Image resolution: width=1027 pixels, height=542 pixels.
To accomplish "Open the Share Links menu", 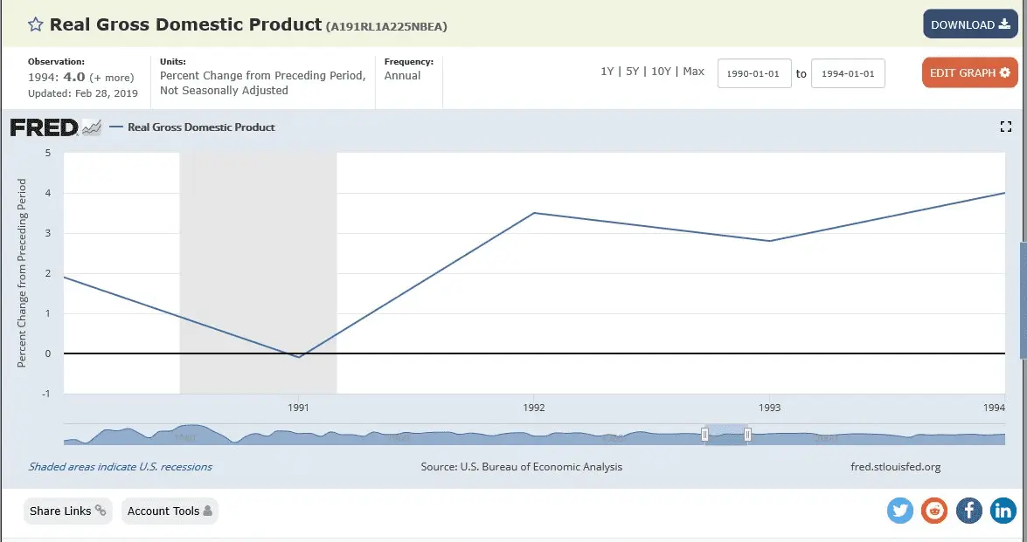I will [67, 511].
